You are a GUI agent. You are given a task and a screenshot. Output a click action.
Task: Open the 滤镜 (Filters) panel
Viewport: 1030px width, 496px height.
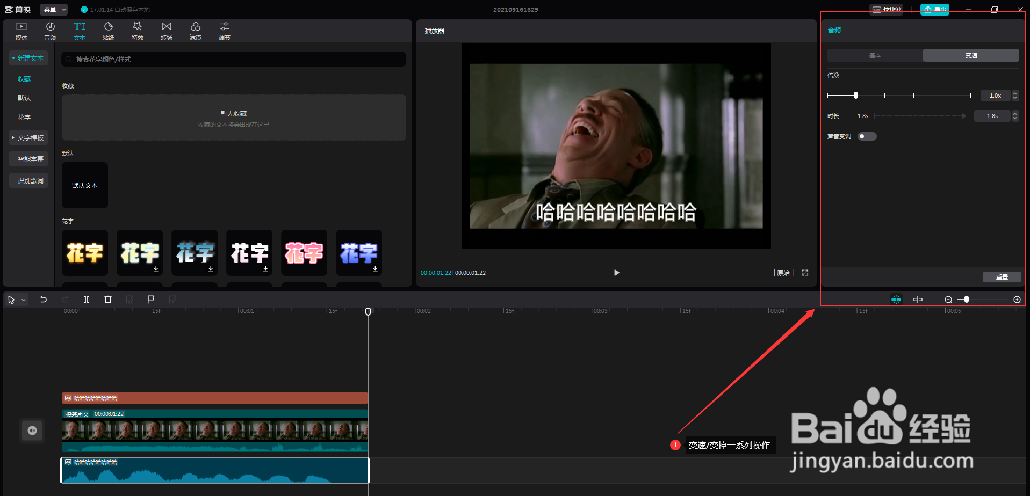(x=196, y=31)
